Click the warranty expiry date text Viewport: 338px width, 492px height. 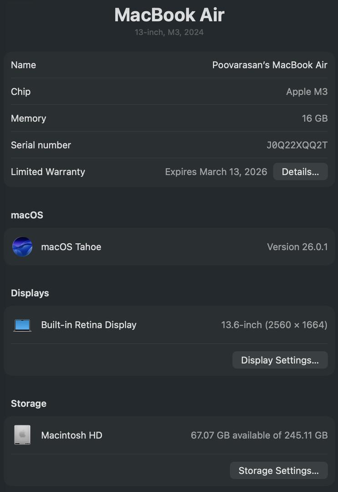click(x=216, y=172)
